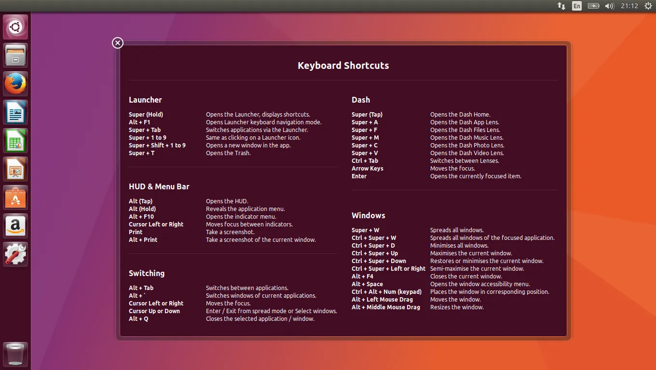Click the network sync arrows indicator
Viewport: 656px width, 370px height.
pos(561,6)
